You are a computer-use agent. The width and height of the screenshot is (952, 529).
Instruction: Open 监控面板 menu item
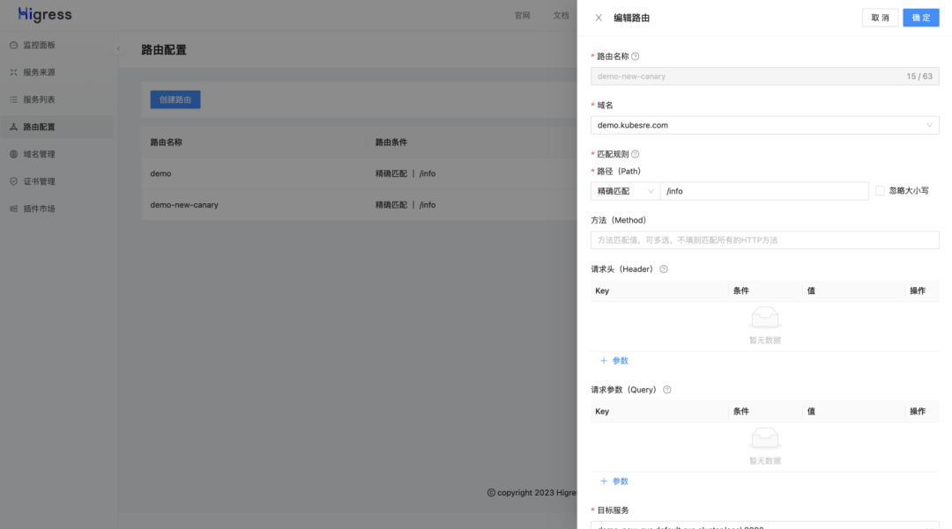57,45
